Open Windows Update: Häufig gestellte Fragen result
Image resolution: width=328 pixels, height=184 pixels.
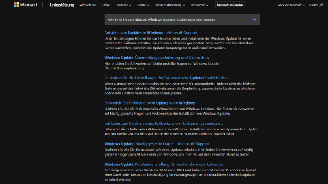coord(157,144)
